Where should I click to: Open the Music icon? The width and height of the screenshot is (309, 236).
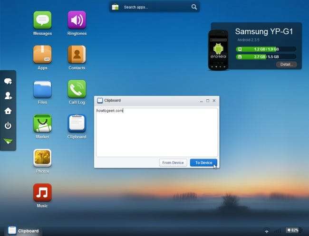(x=42, y=192)
